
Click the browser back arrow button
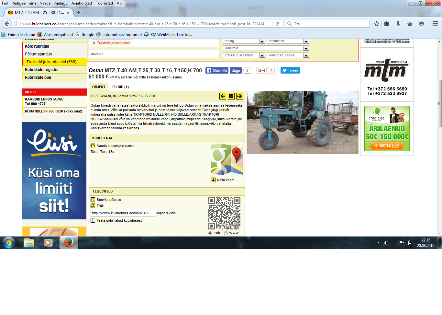7,24
